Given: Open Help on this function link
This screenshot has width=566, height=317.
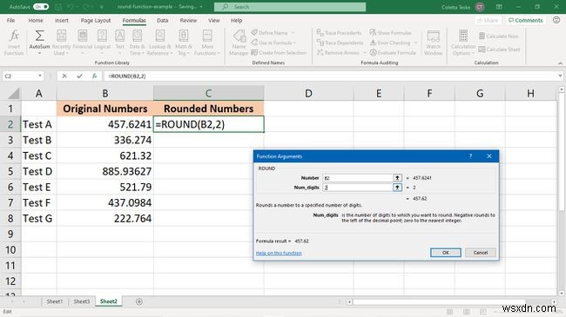Looking at the screenshot, I should (279, 254).
